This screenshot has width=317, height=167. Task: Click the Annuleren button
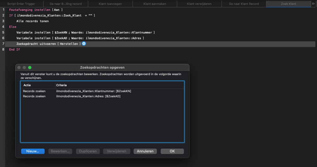coord(145,151)
